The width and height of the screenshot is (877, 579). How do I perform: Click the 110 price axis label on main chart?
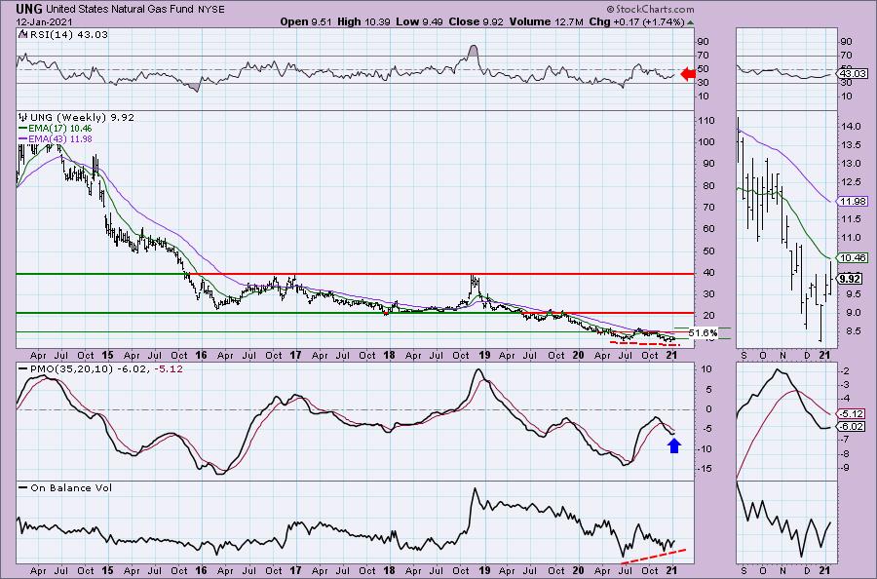tap(707, 121)
